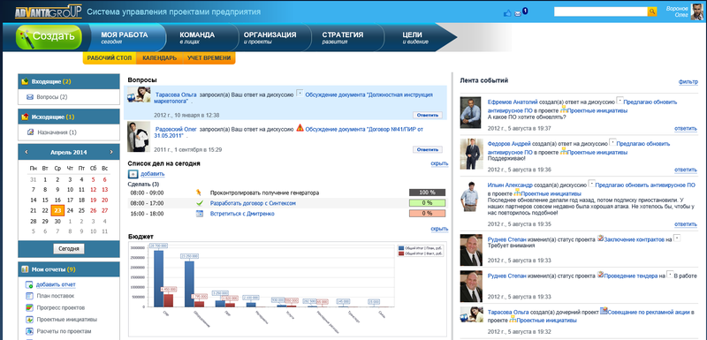
Task: Select date 23 in April calendar
Action: click(x=57, y=210)
